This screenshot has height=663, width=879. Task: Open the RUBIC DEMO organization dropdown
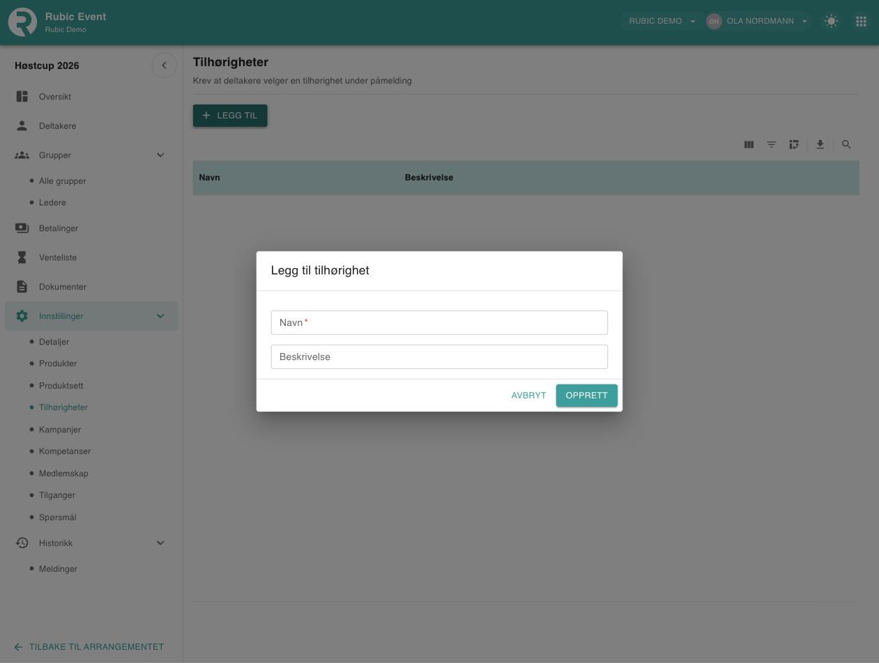coord(662,21)
